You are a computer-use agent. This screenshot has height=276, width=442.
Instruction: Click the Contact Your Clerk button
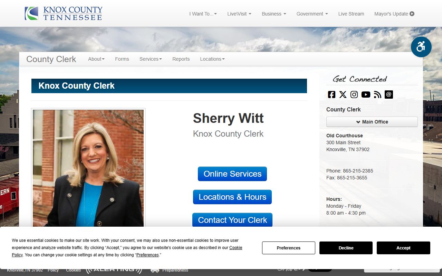click(232, 220)
